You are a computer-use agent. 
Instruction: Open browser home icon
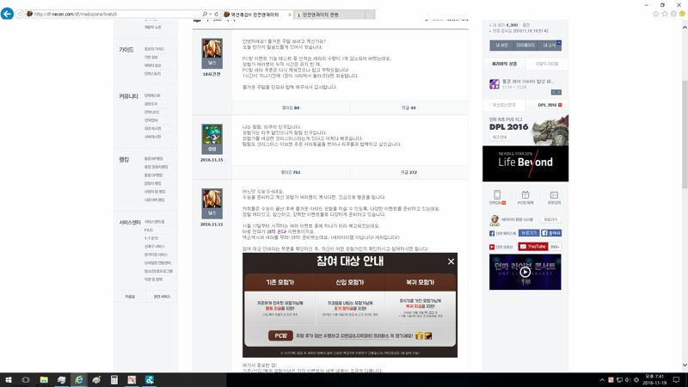(x=656, y=14)
